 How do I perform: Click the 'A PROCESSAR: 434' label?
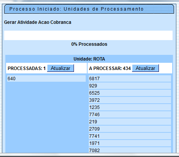pos(110,68)
